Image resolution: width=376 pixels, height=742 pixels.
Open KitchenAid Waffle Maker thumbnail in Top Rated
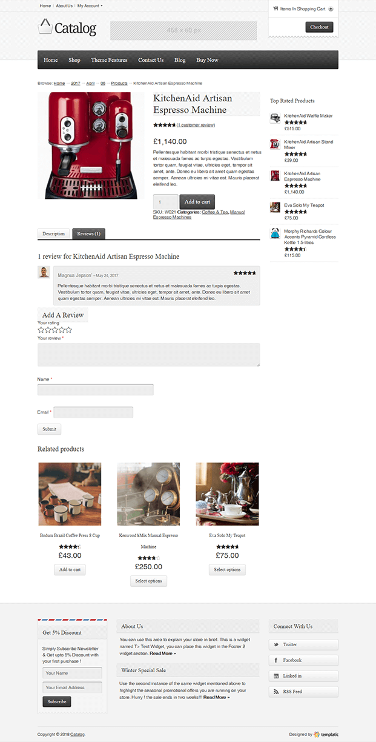[x=275, y=118]
